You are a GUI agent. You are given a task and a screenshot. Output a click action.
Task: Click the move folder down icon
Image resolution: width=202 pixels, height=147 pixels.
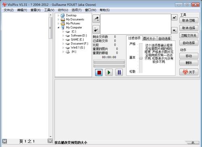click(175, 30)
